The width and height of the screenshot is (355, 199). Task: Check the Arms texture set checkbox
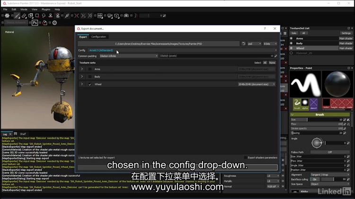click(x=90, y=69)
